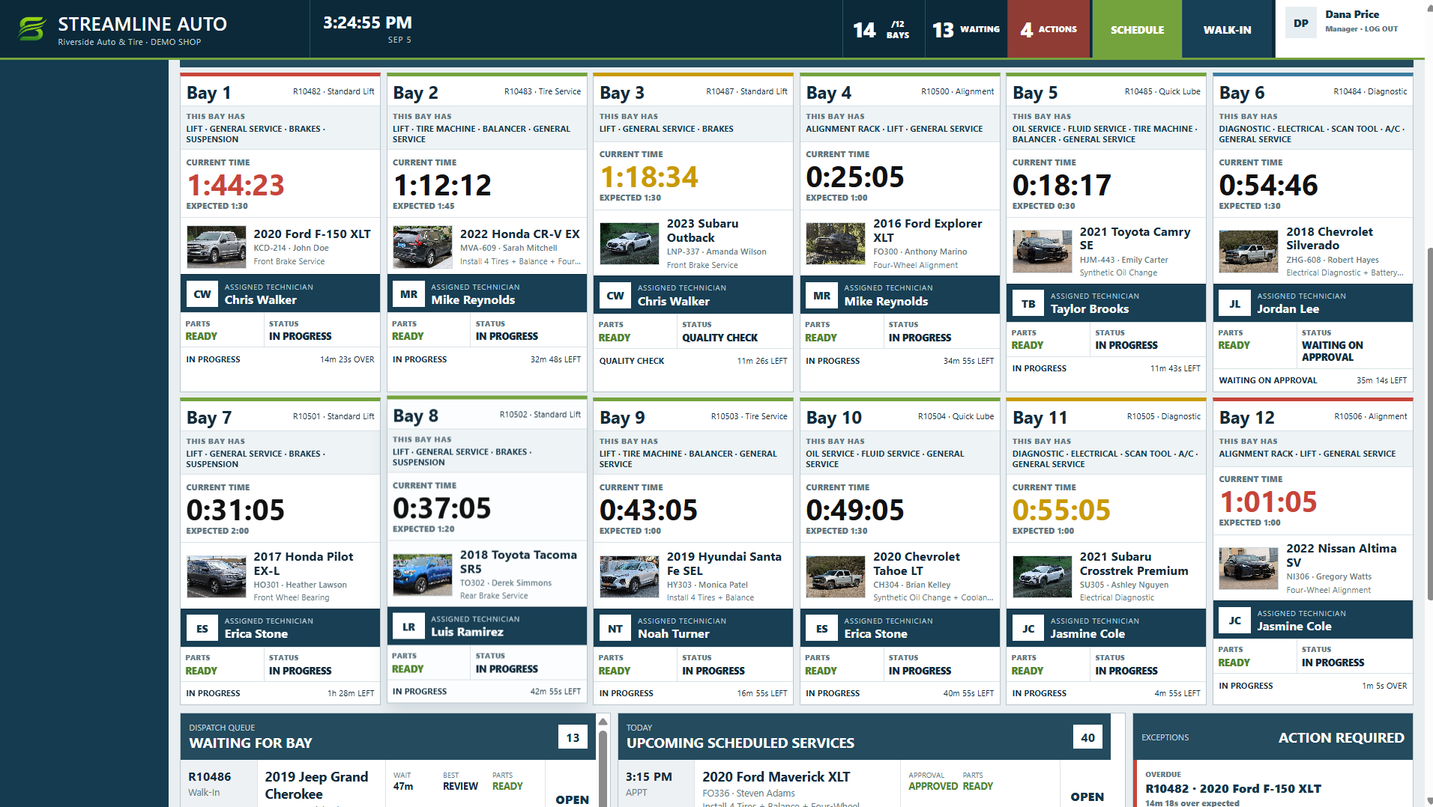Click Dana Price manager name
Viewport: 1433px width, 807px height.
point(1351,14)
